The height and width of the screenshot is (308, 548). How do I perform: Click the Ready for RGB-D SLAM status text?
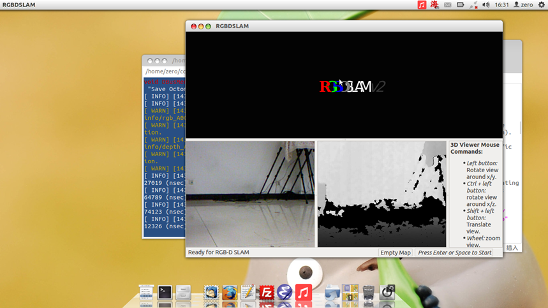point(218,252)
